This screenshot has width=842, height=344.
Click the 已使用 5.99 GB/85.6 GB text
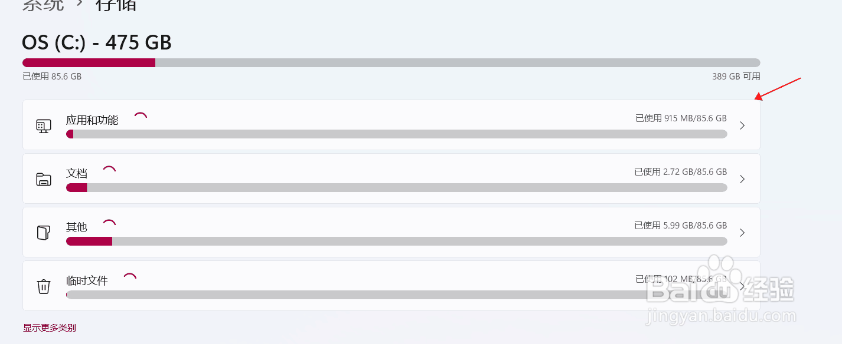[680, 226]
